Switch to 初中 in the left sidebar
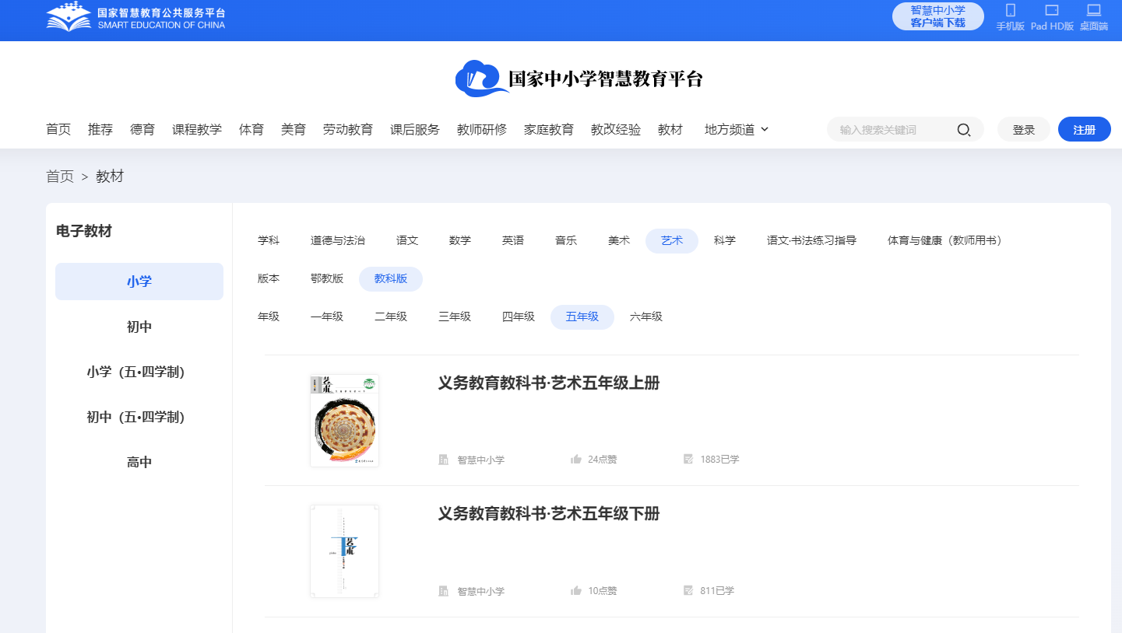Viewport: 1122px width, 633px height. tap(139, 327)
